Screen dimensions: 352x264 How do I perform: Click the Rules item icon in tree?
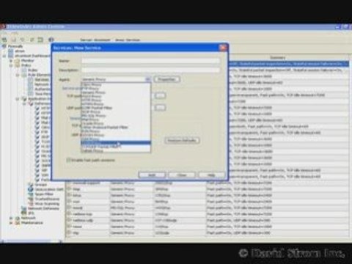pos(24,70)
